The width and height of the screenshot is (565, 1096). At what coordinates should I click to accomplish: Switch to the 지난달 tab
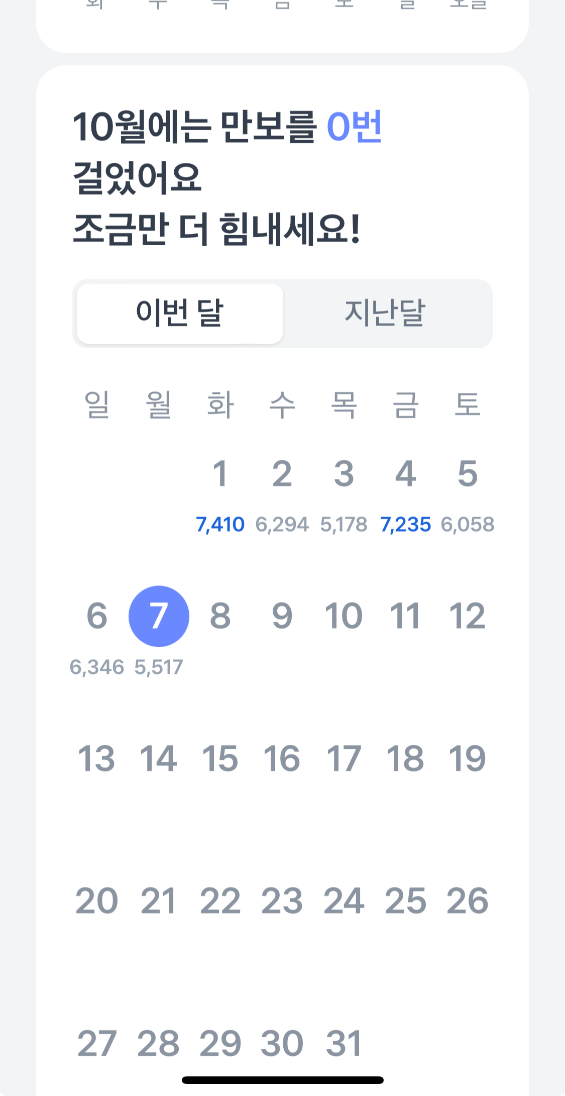(386, 314)
